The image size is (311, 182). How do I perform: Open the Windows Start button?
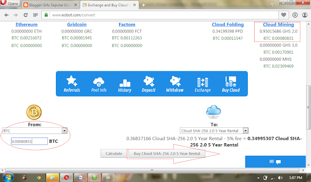coord(8,177)
